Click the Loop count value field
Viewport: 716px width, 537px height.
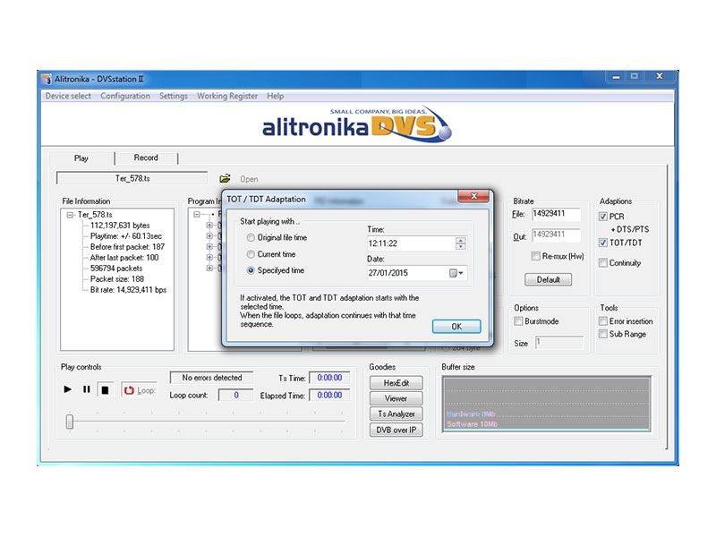point(235,395)
